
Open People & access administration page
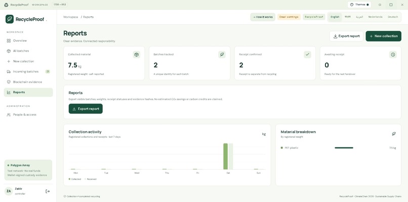tap(28, 114)
